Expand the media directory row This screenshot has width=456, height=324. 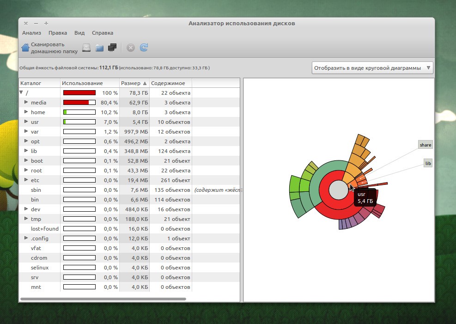pyautogui.click(x=26, y=103)
